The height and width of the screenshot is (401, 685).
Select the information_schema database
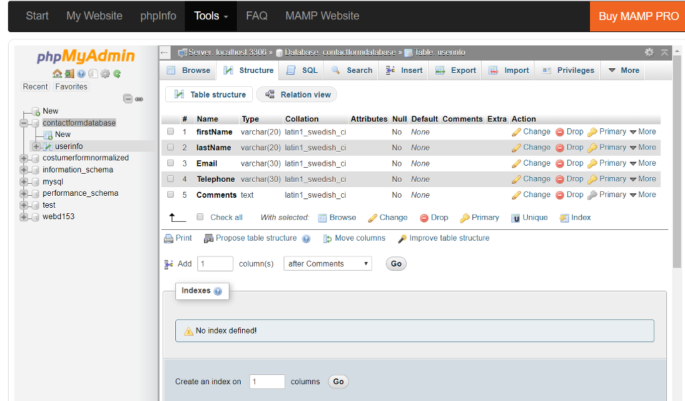(78, 170)
